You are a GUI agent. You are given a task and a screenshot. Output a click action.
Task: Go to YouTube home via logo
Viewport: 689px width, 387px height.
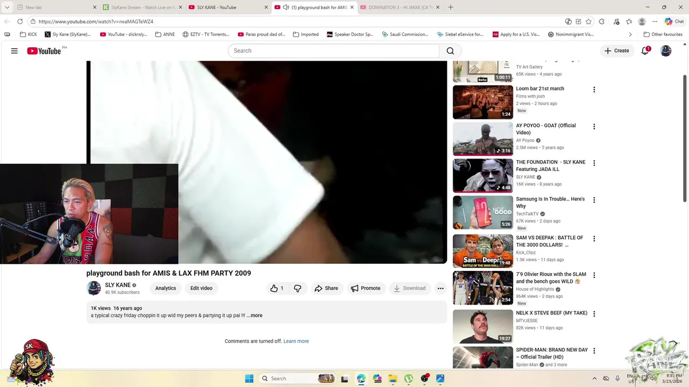pos(44,51)
